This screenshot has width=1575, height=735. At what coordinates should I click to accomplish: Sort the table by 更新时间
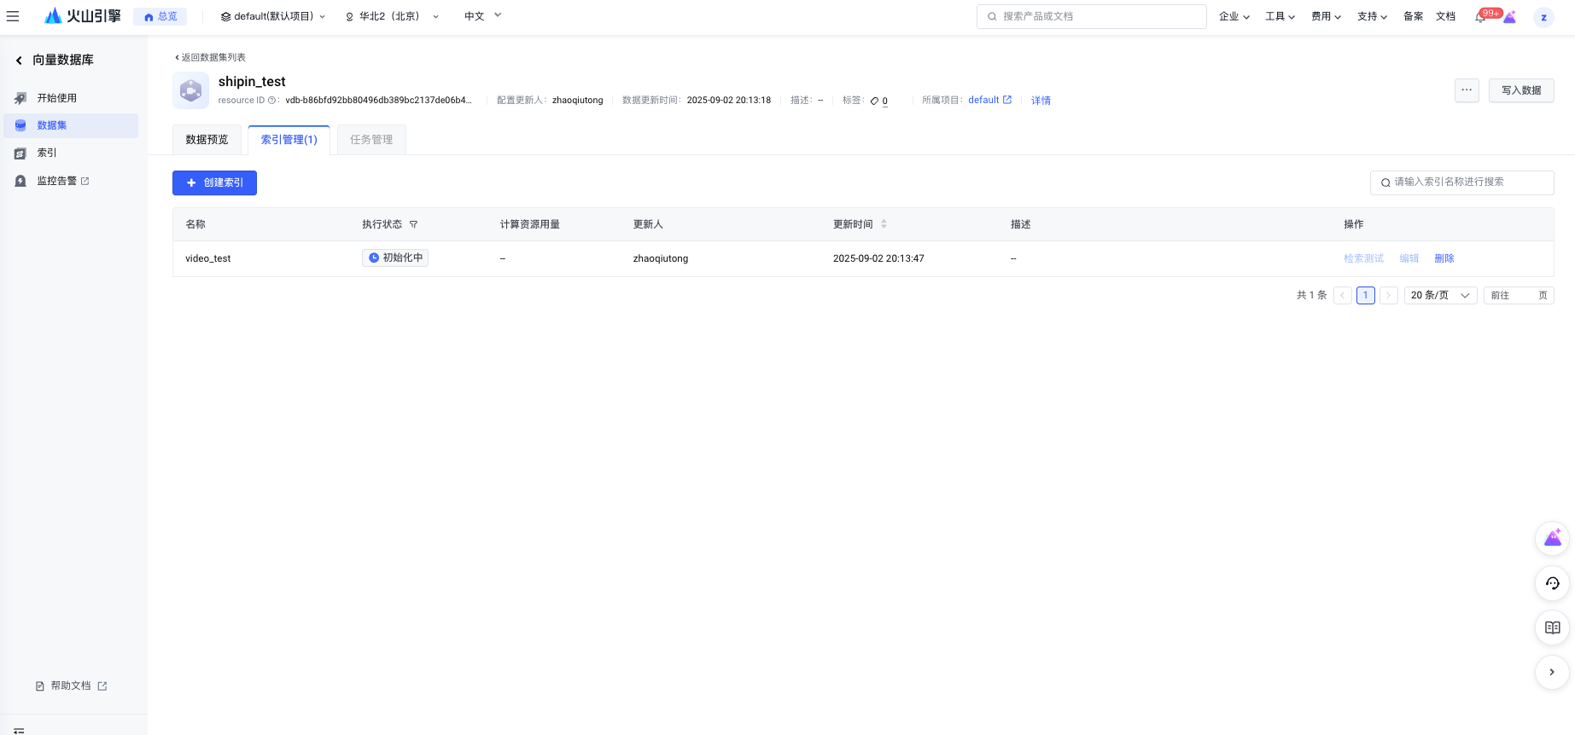tap(884, 224)
